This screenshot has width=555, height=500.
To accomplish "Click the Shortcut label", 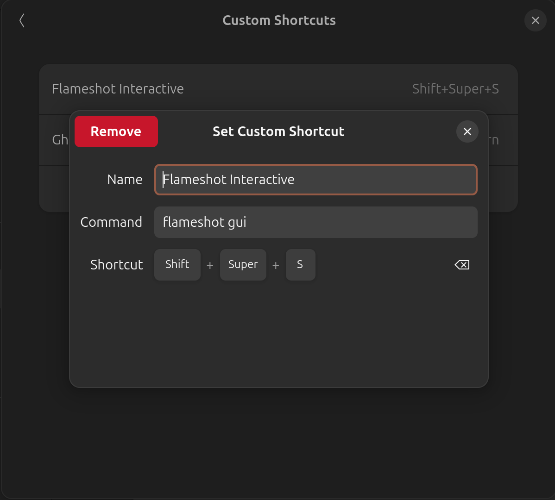I will (117, 265).
